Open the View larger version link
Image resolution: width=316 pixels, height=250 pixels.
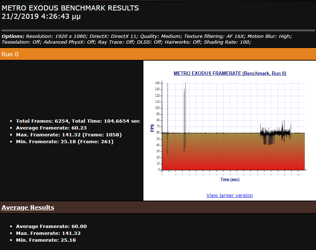[230, 195]
